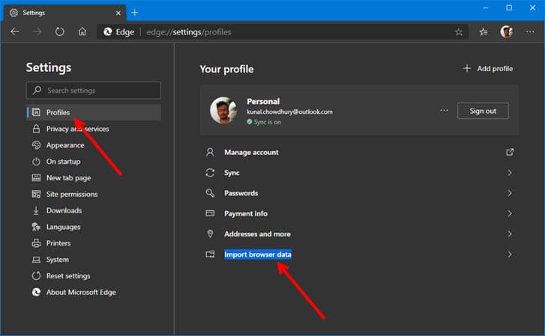Close the Settings tab
This screenshot has width=545, height=336.
(118, 13)
